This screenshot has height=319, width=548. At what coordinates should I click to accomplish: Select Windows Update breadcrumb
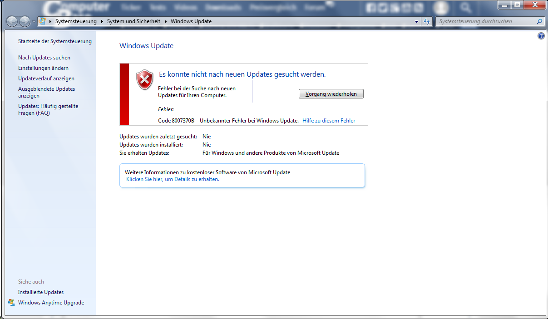click(191, 21)
